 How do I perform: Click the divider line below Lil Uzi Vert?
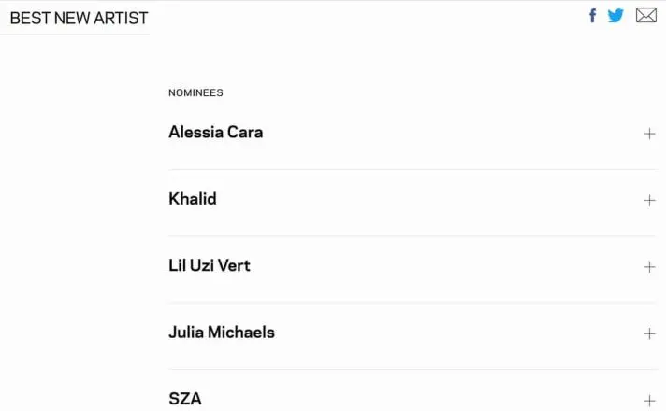tap(413, 303)
